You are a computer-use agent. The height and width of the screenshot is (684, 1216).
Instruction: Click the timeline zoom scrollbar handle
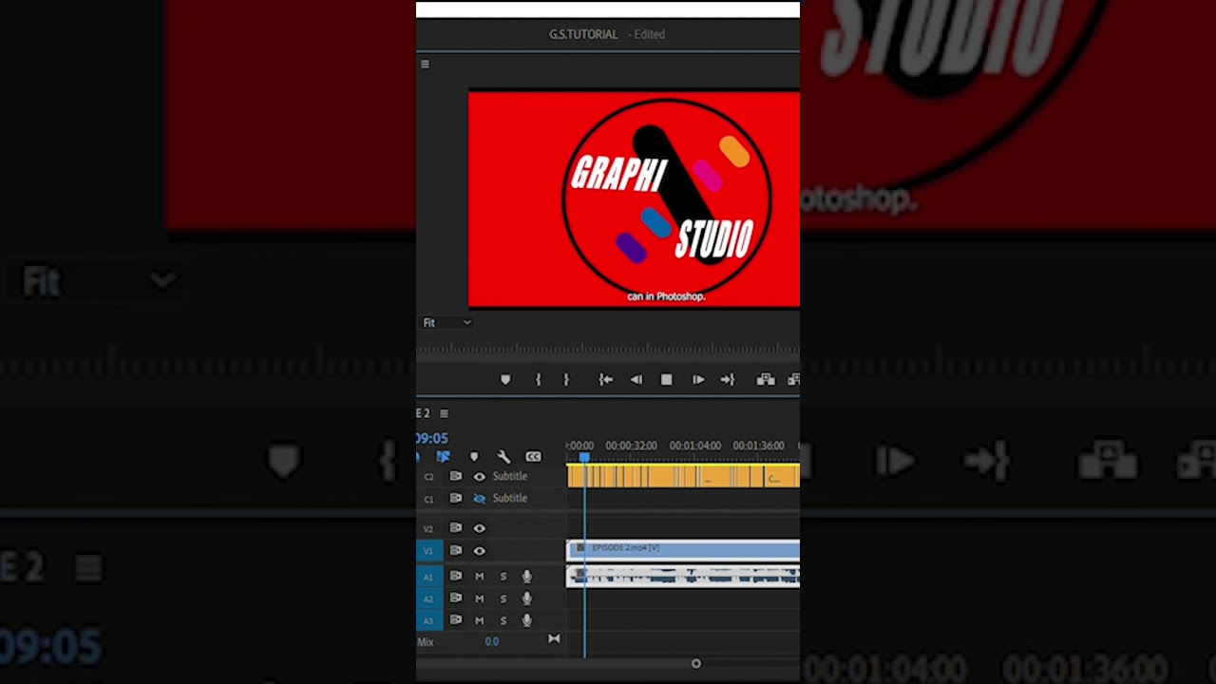pyautogui.click(x=695, y=664)
